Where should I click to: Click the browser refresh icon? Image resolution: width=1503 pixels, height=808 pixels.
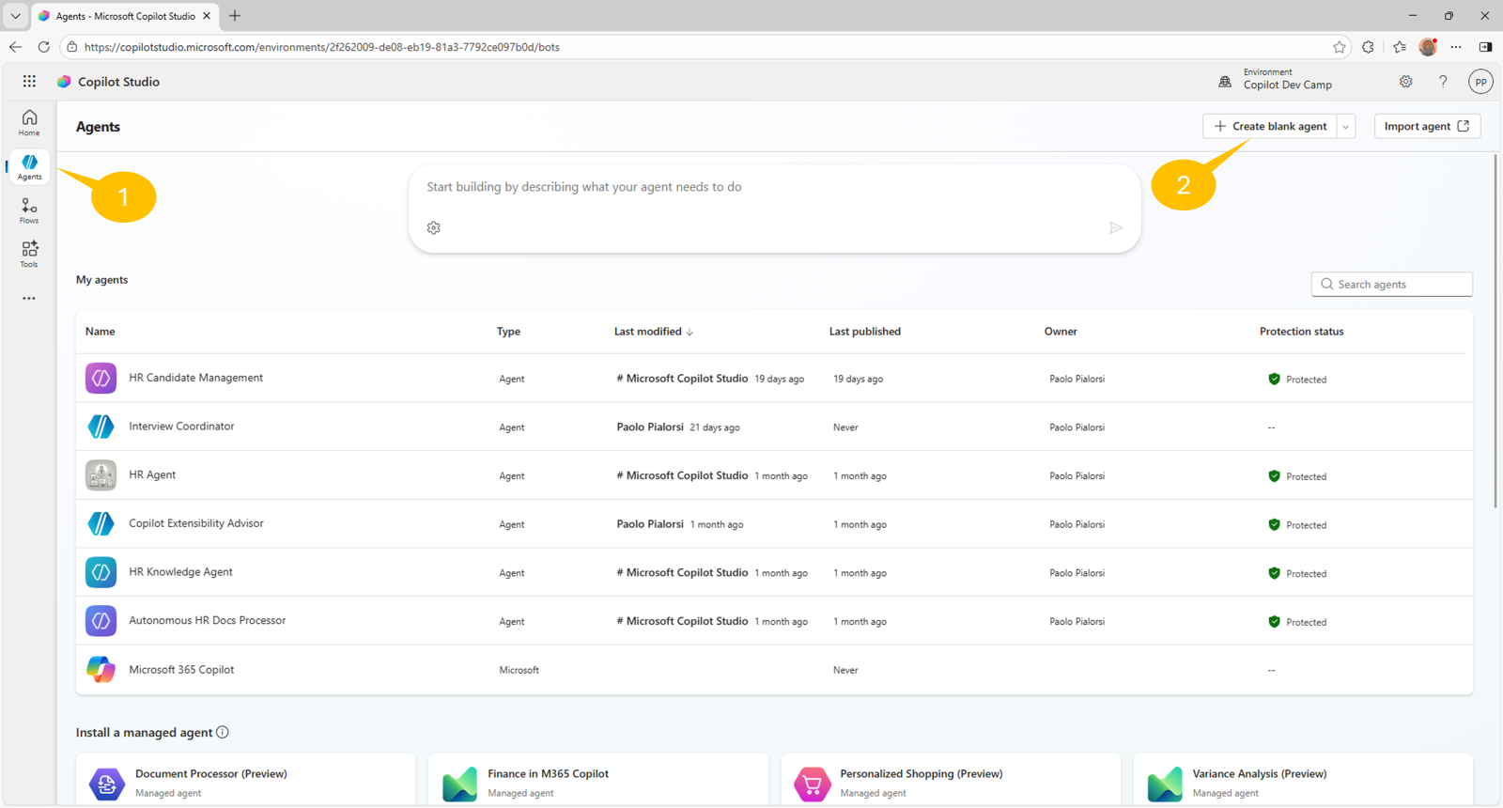click(43, 47)
